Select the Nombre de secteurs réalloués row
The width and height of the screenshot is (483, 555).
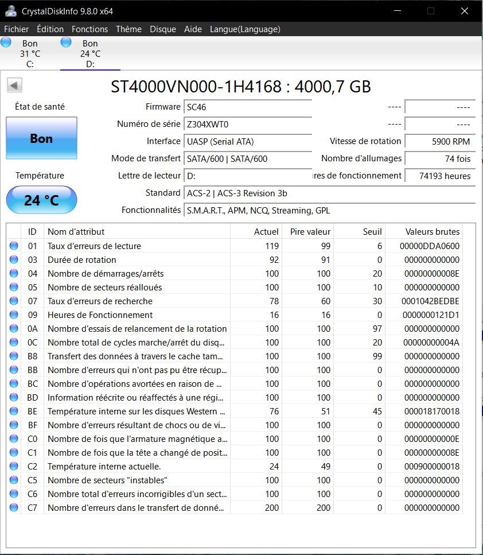coord(234,287)
